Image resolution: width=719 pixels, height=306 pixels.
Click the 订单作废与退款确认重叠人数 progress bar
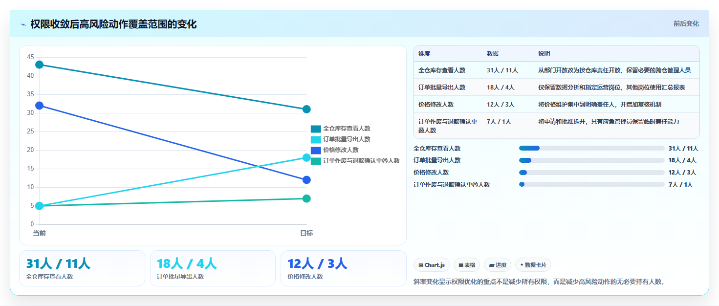tap(592, 184)
